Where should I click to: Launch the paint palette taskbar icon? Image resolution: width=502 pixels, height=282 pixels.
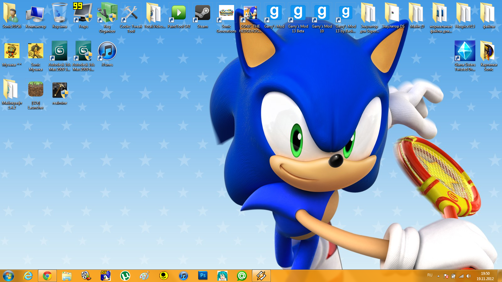click(144, 276)
